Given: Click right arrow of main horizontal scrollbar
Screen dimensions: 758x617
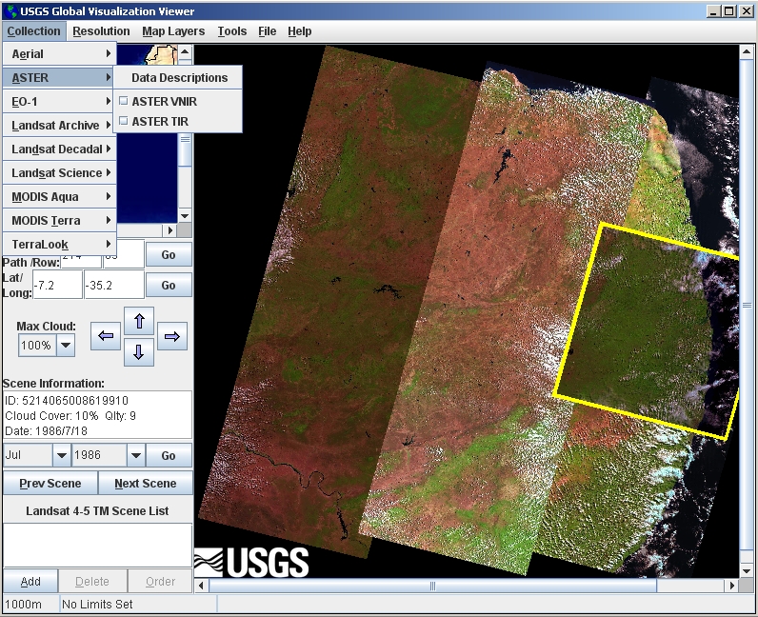Looking at the screenshot, I should pos(732,586).
